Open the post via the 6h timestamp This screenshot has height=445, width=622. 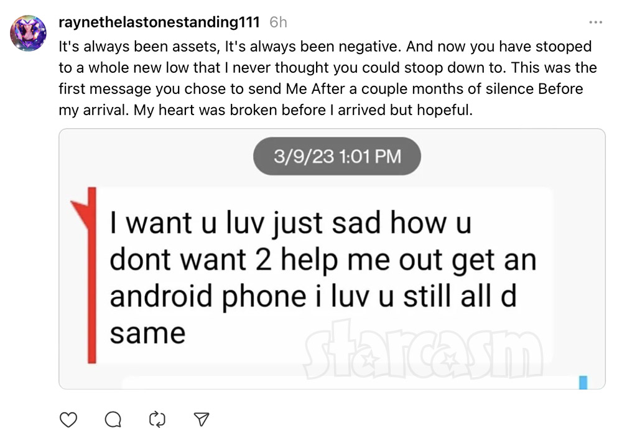[x=278, y=22]
